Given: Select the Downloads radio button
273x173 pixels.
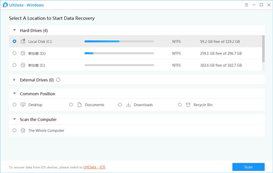Looking at the screenshot, I should click(120, 104).
